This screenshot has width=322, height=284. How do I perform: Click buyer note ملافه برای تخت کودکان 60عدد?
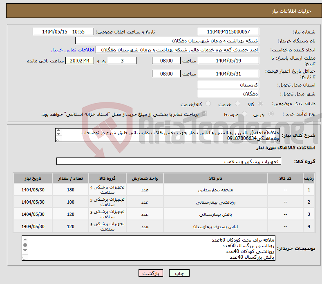243,240
